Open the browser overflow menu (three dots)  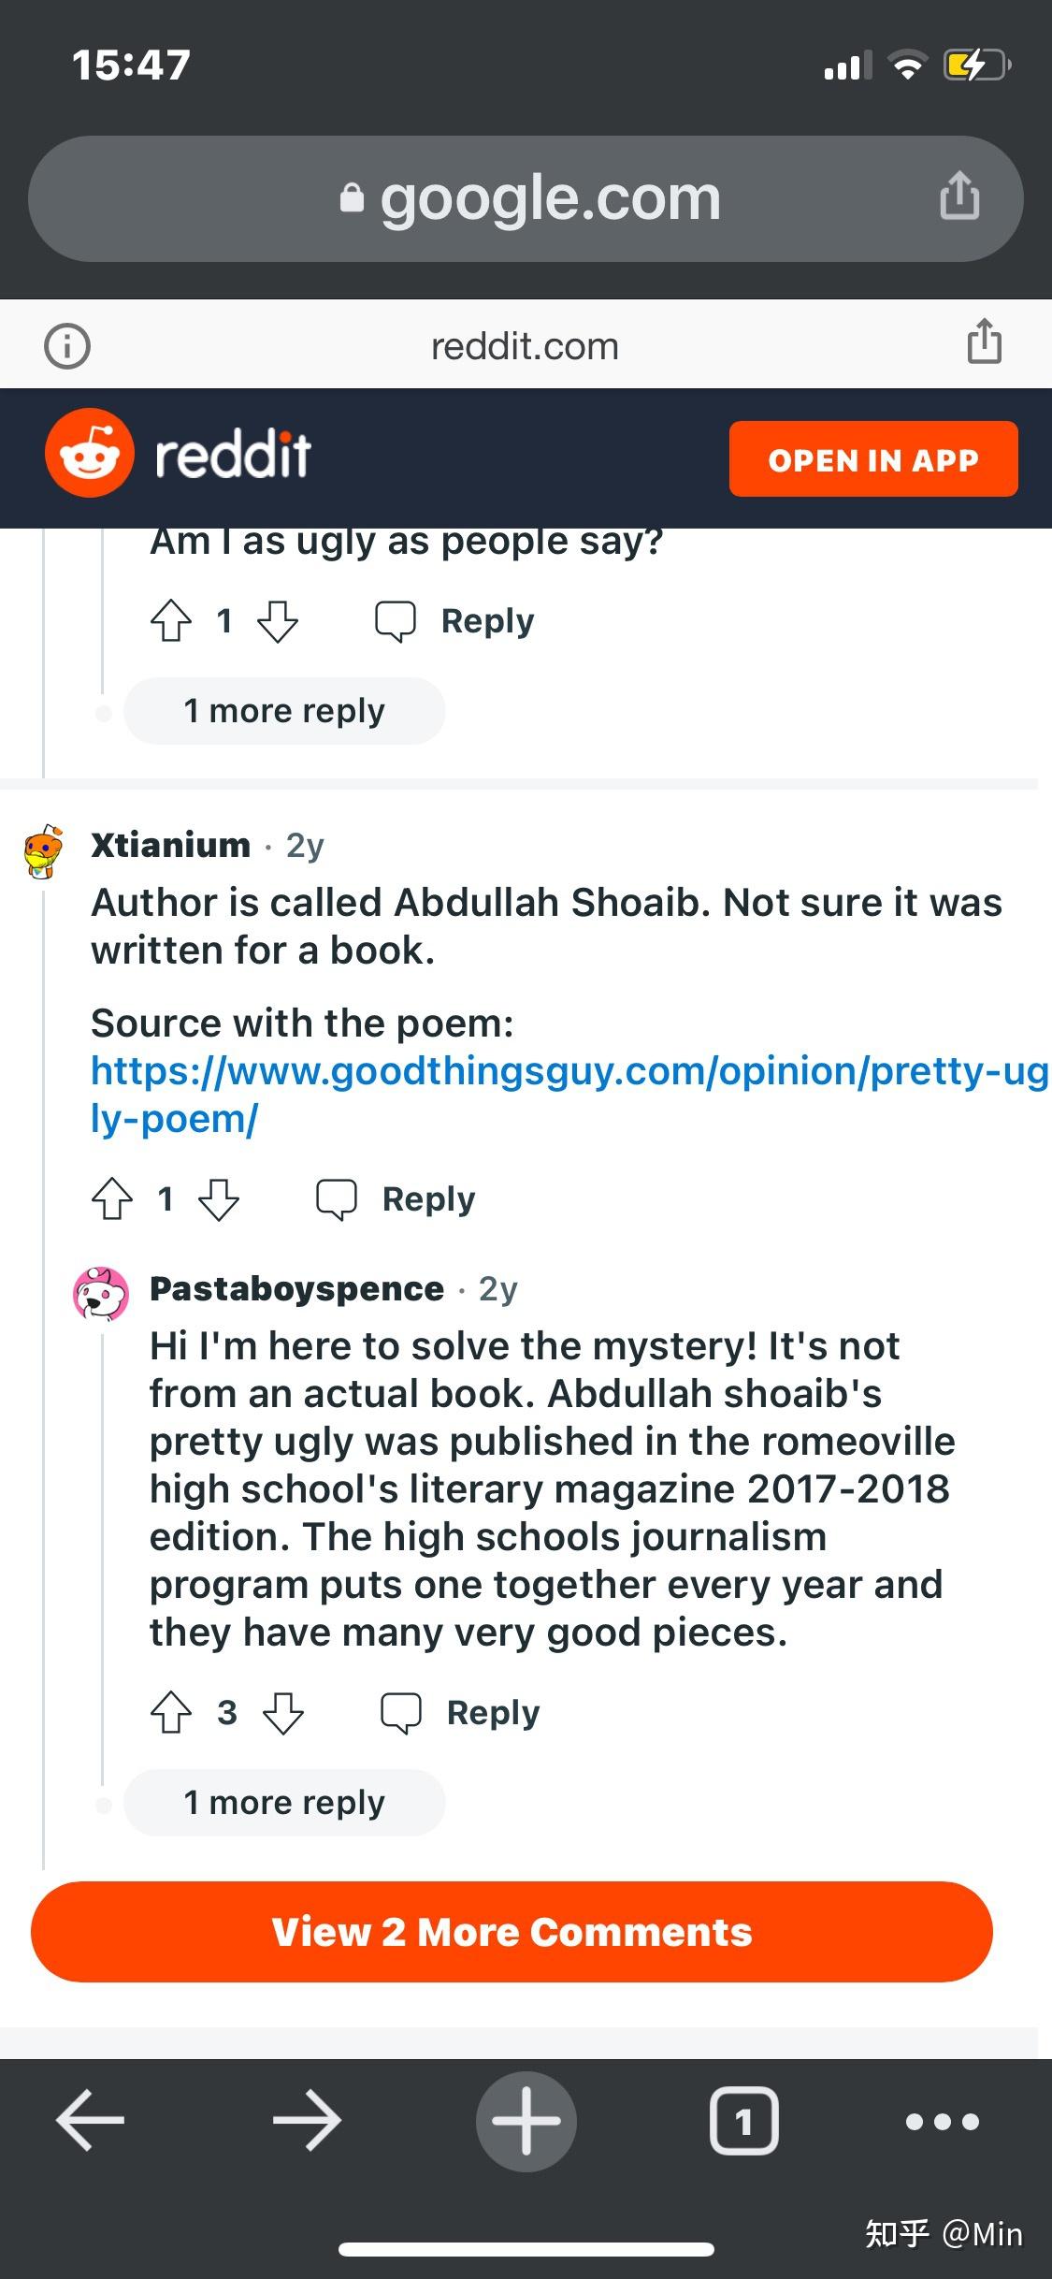[x=944, y=2121]
